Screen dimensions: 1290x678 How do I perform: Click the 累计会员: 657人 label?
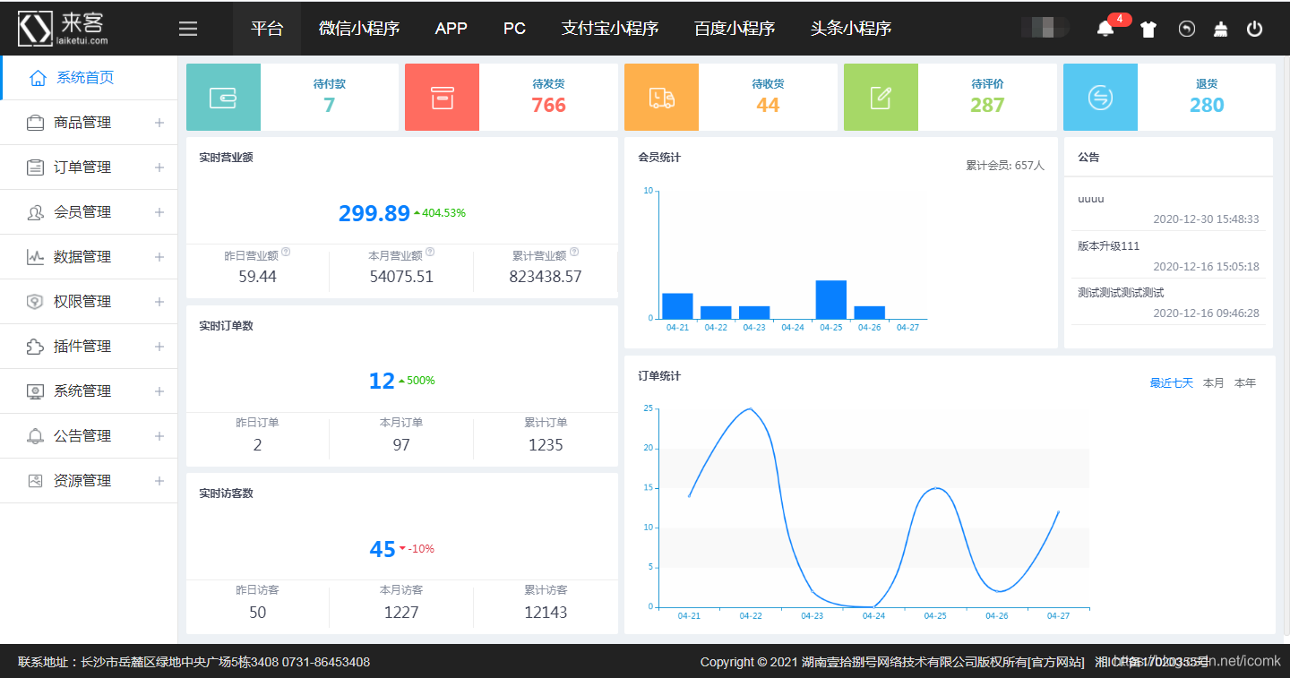pyautogui.click(x=1005, y=166)
